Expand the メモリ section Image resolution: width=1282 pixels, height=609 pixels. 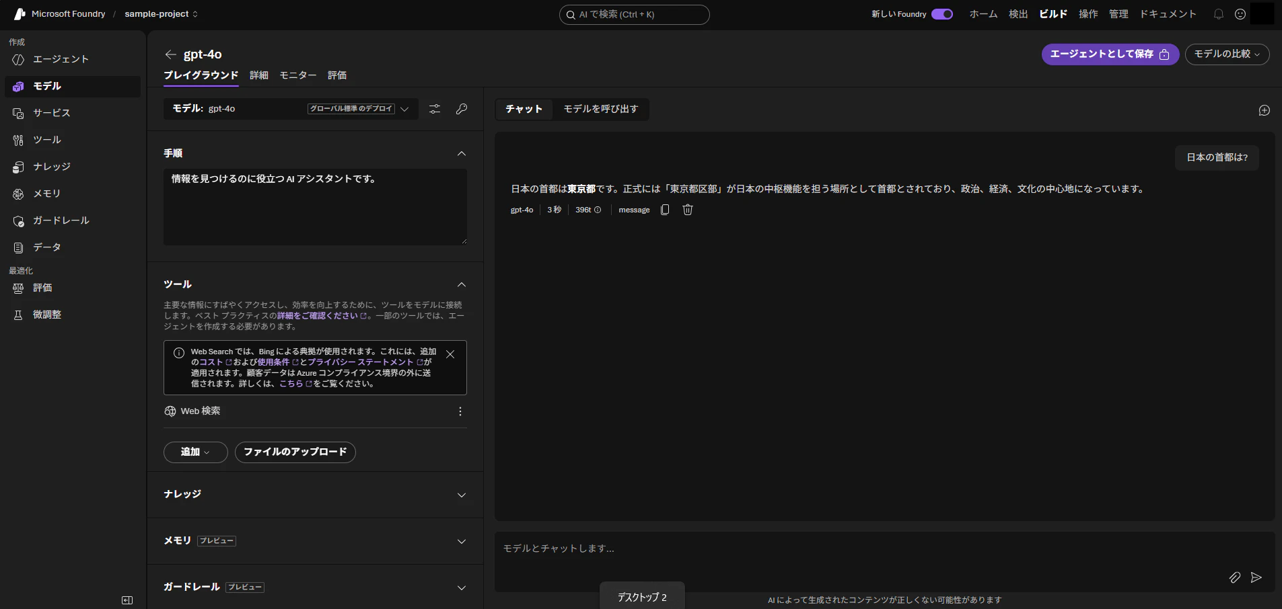pos(462,542)
